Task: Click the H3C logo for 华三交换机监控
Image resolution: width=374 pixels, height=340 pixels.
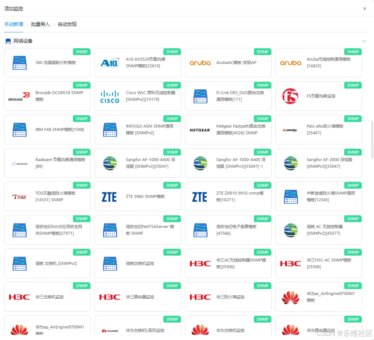Action: pos(19,297)
